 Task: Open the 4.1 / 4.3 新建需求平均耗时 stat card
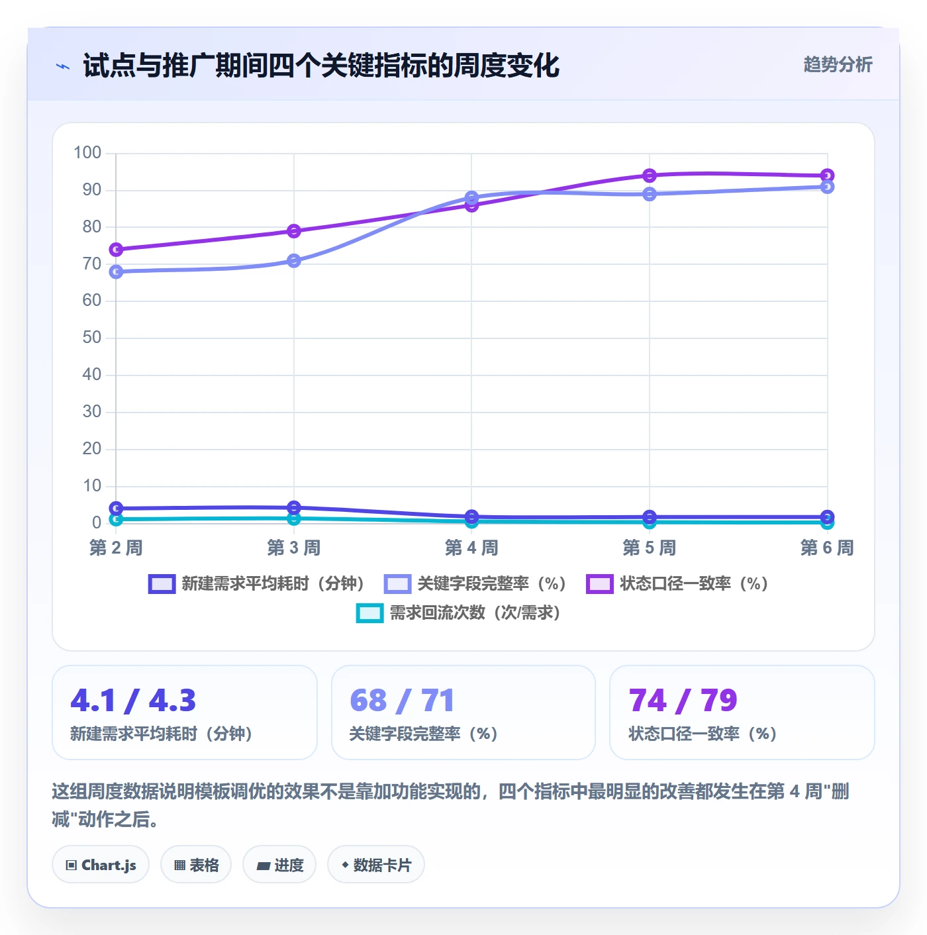(185, 713)
